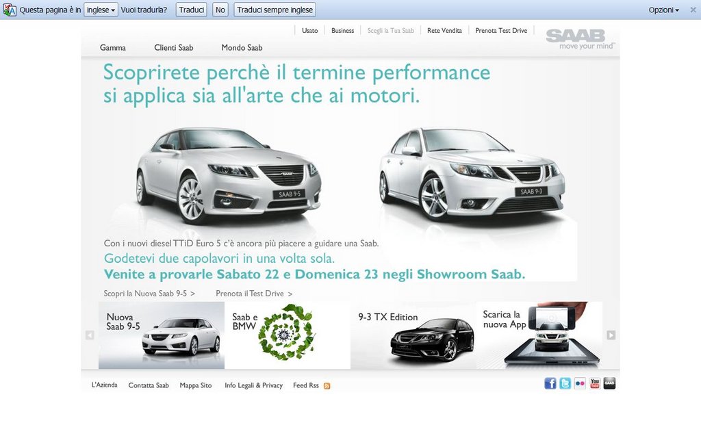Open the Opzioni dropdown
Image resolution: width=701 pixels, height=438 pixels.
(663, 10)
